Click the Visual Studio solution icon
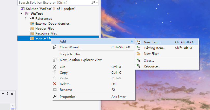The width and height of the screenshot is (210, 110). tap(23, 9)
